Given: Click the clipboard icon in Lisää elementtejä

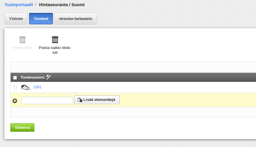Looking at the screenshot, I should click(80, 100).
